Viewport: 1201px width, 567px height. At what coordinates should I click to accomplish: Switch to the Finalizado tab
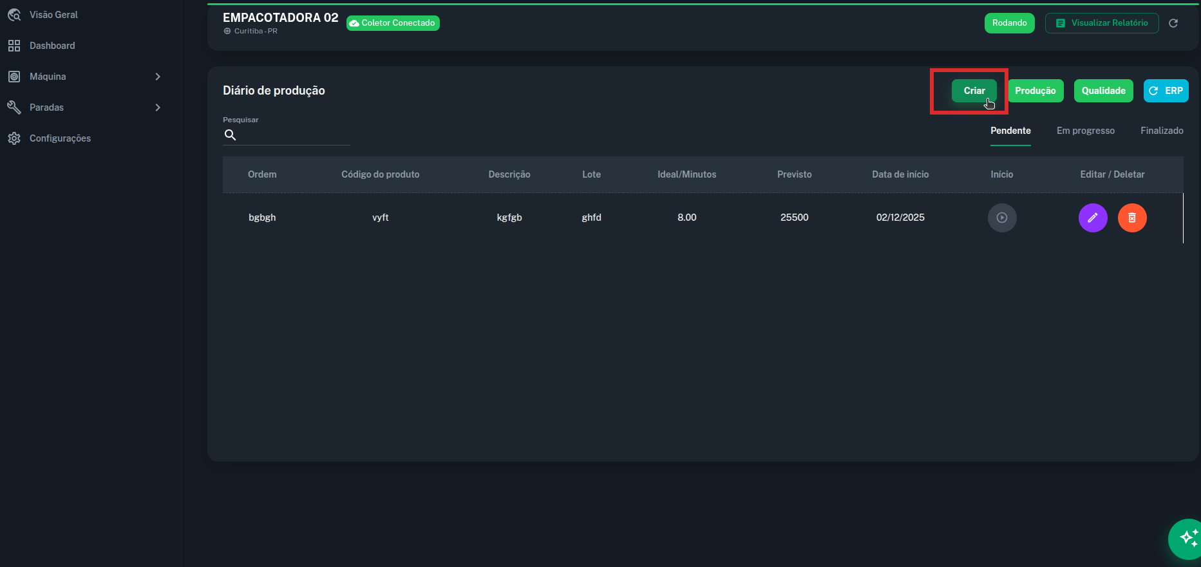click(x=1161, y=131)
